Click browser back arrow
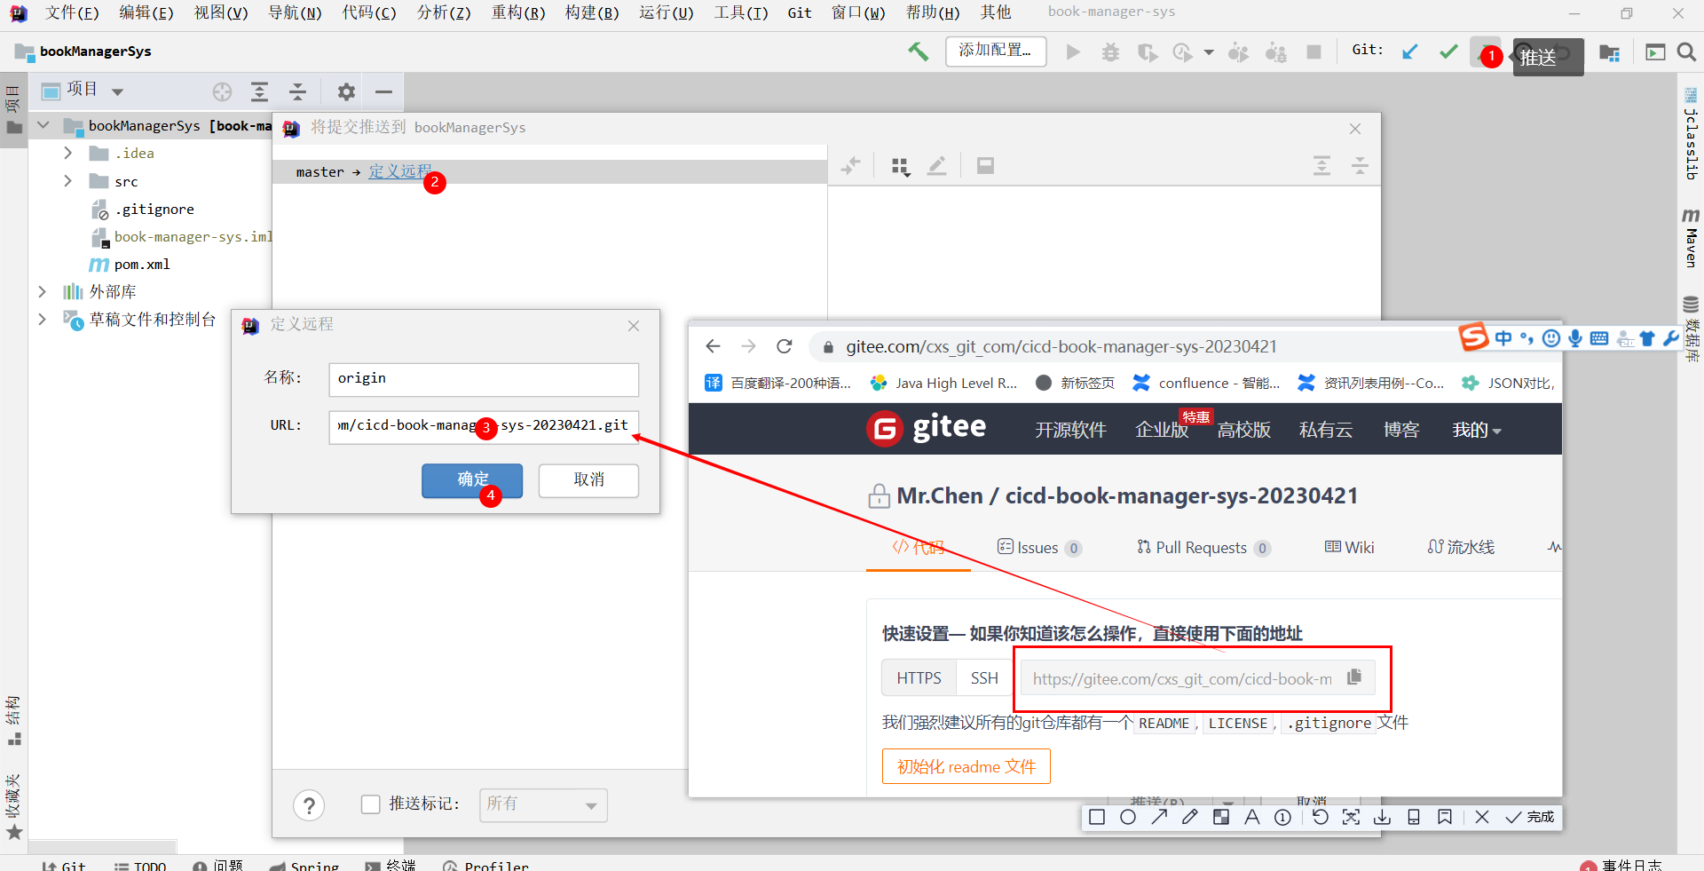This screenshot has height=871, width=1704. pyautogui.click(x=713, y=346)
